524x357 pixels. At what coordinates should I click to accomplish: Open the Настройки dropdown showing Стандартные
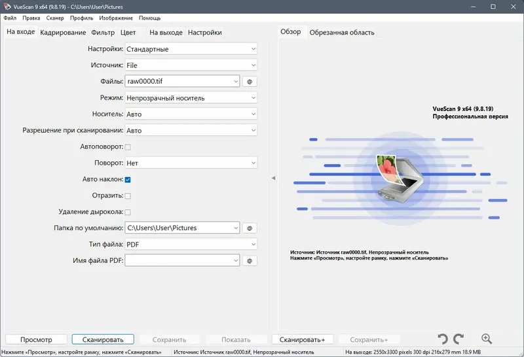(x=191, y=49)
